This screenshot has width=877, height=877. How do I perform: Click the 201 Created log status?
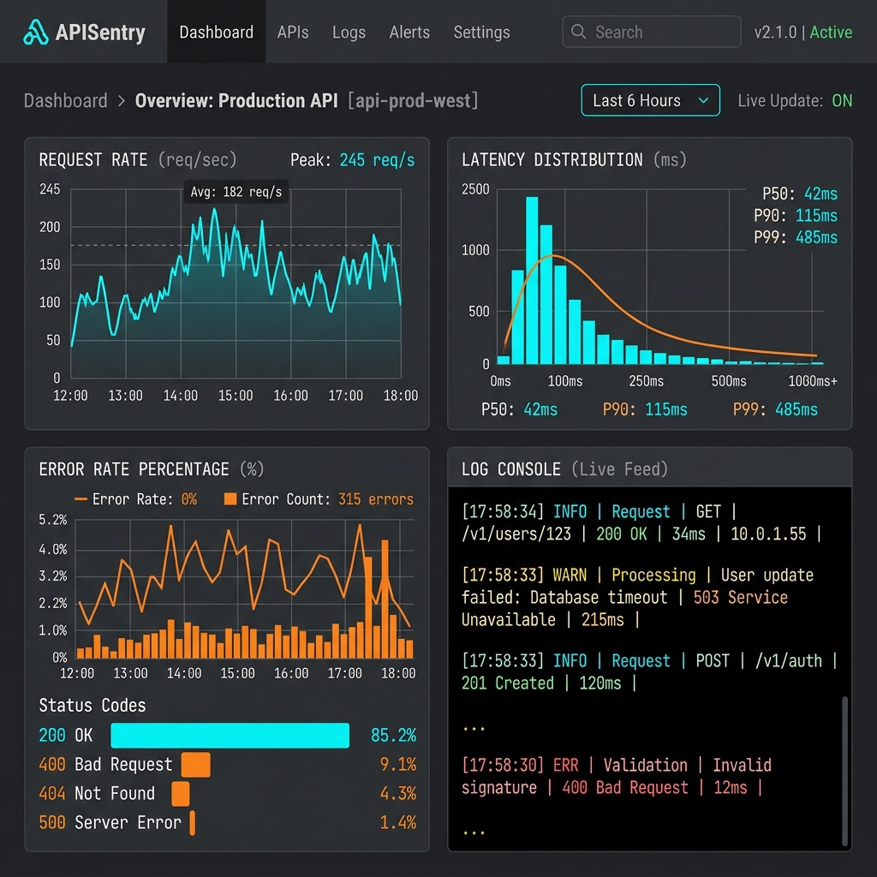[507, 683]
